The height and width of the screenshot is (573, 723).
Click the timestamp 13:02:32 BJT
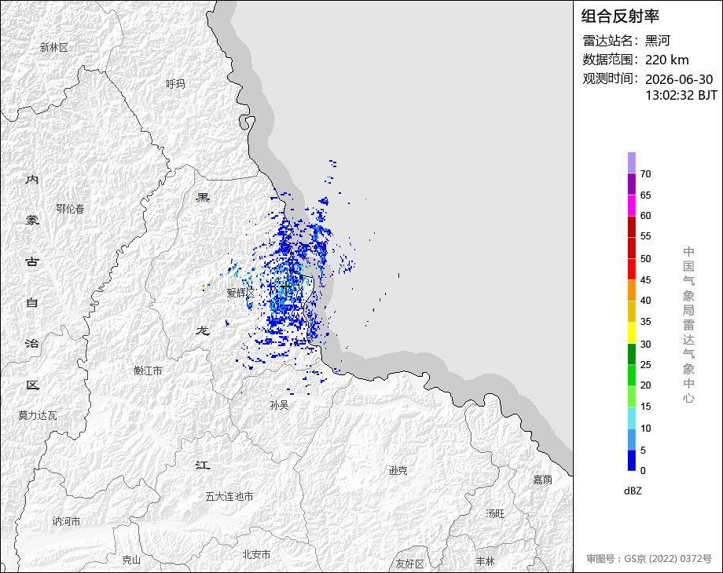pos(681,95)
